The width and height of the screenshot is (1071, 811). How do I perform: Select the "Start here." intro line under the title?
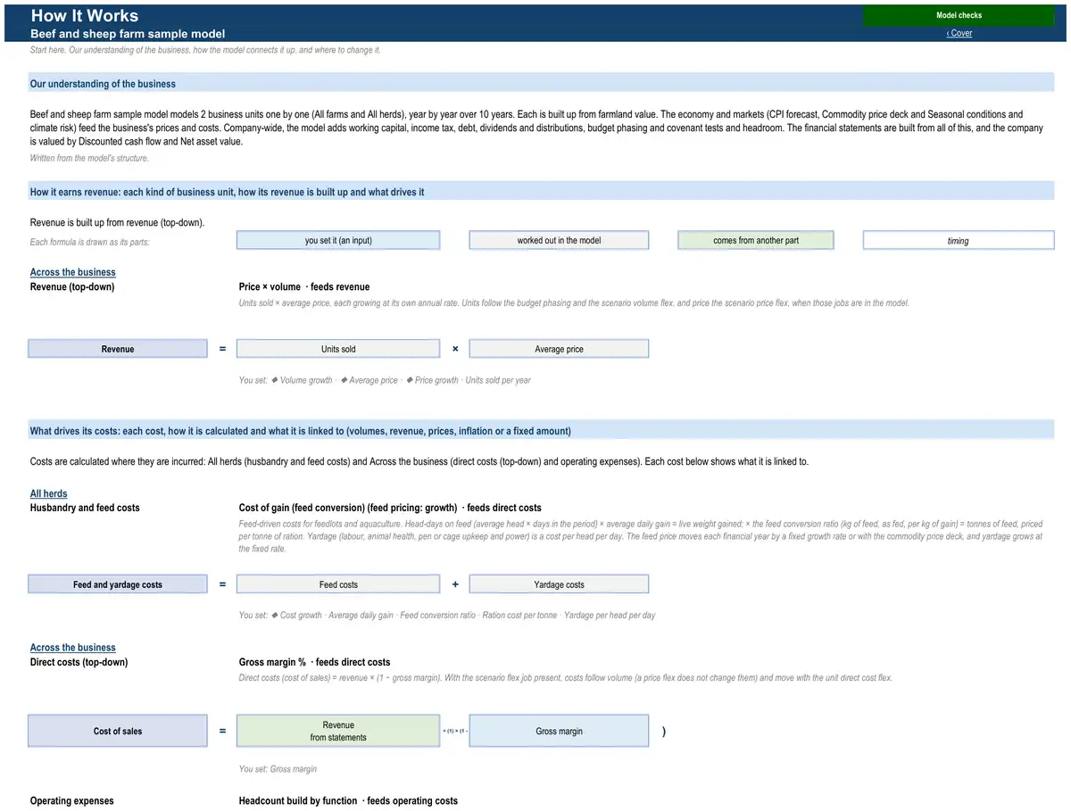tap(205, 50)
